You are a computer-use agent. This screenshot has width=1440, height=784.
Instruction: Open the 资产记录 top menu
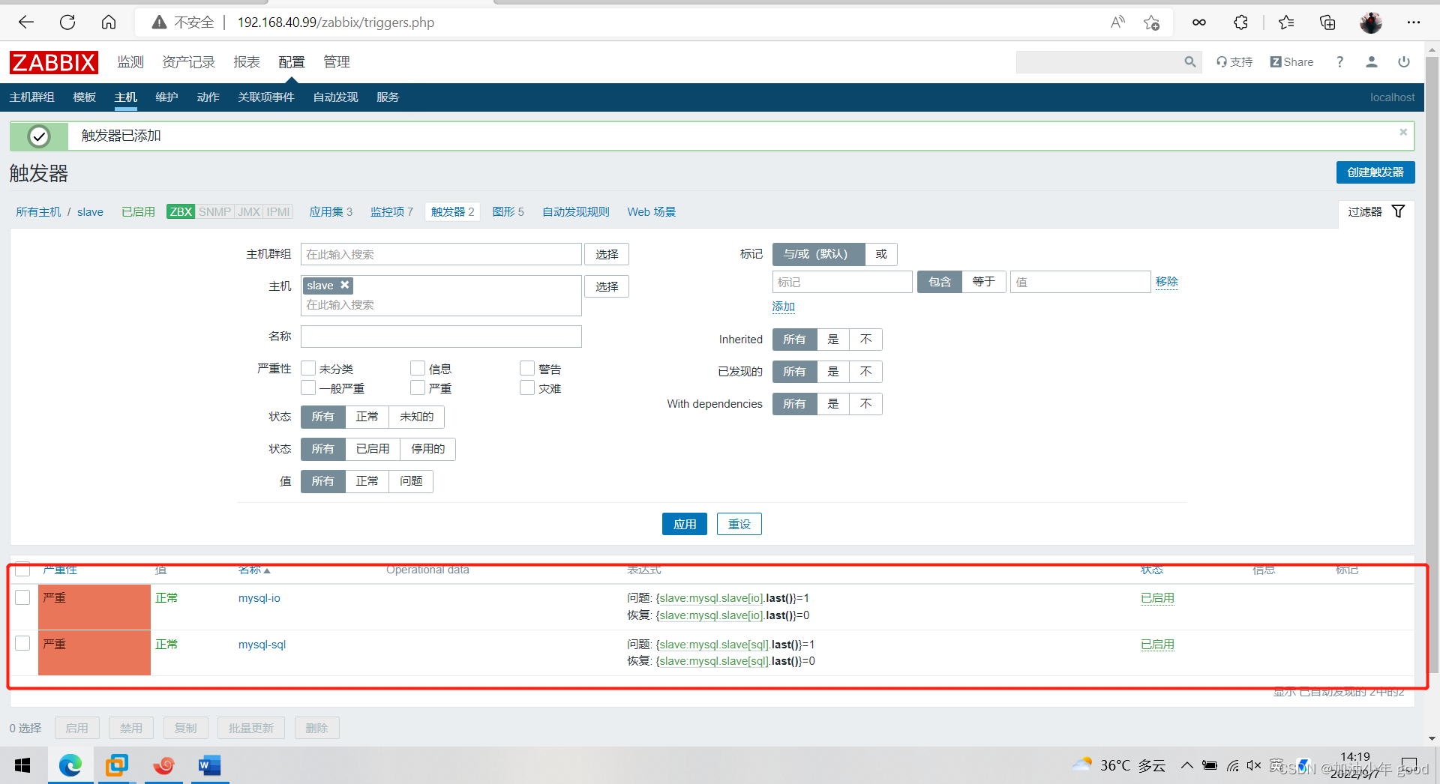pyautogui.click(x=188, y=62)
